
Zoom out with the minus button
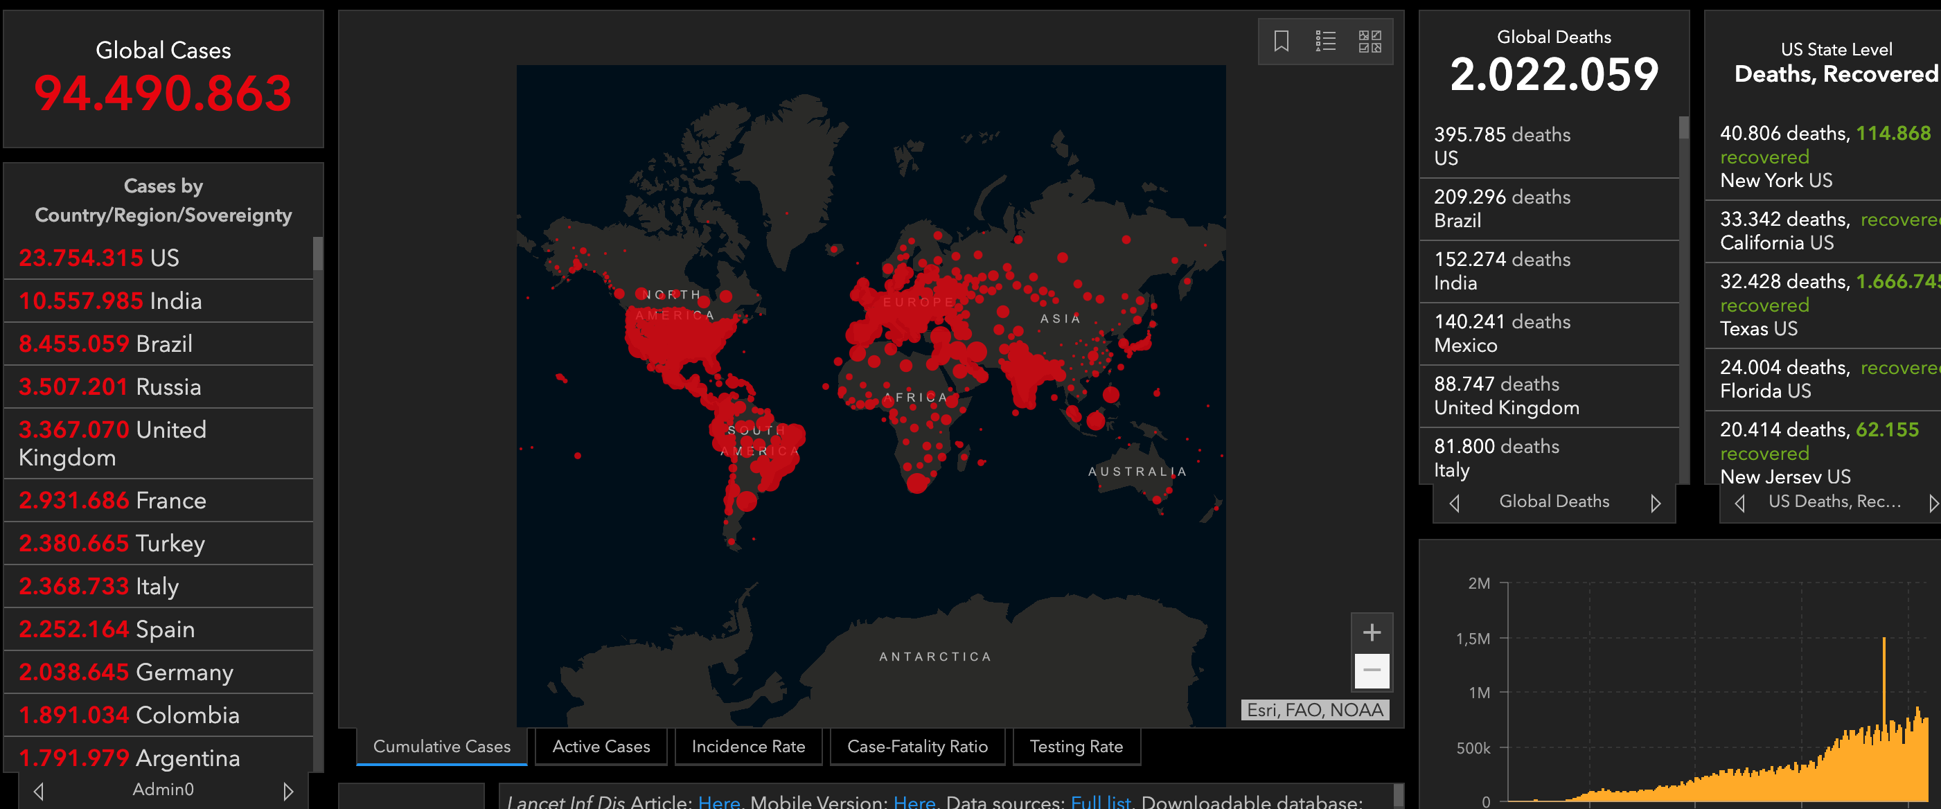pos(1372,670)
